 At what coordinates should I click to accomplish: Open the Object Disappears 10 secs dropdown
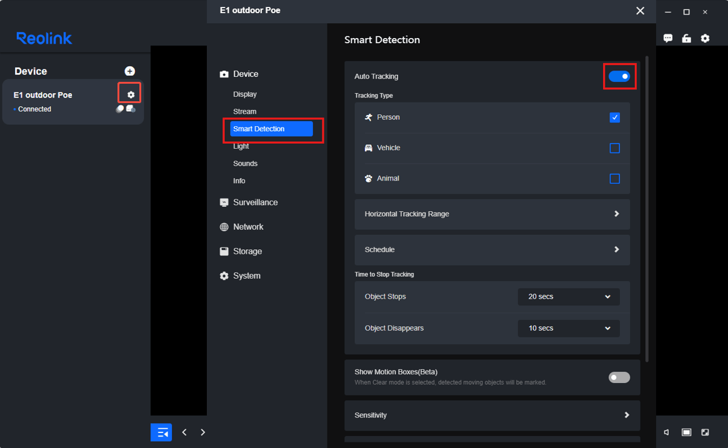569,328
